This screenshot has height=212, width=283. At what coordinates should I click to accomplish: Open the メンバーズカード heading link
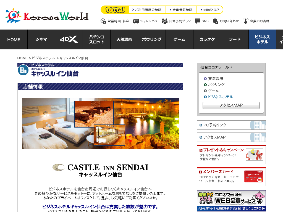tap(218, 172)
